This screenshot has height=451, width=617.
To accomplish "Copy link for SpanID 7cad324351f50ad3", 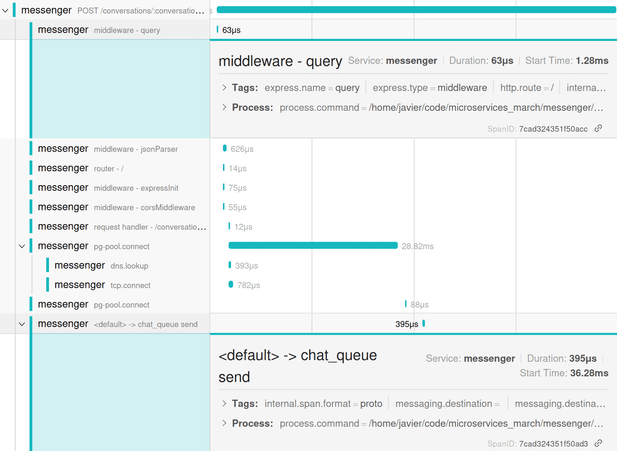I will [x=598, y=444].
